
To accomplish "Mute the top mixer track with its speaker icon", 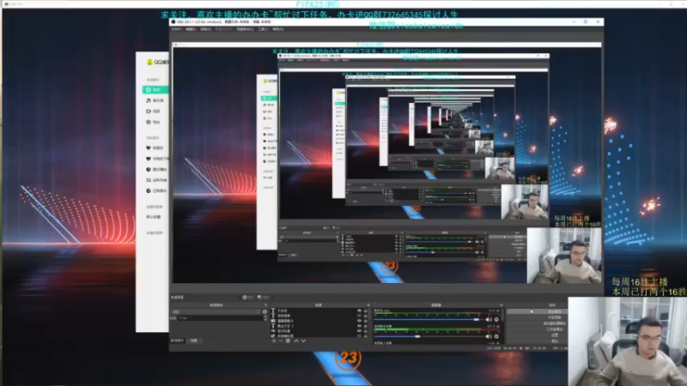I will click(488, 319).
